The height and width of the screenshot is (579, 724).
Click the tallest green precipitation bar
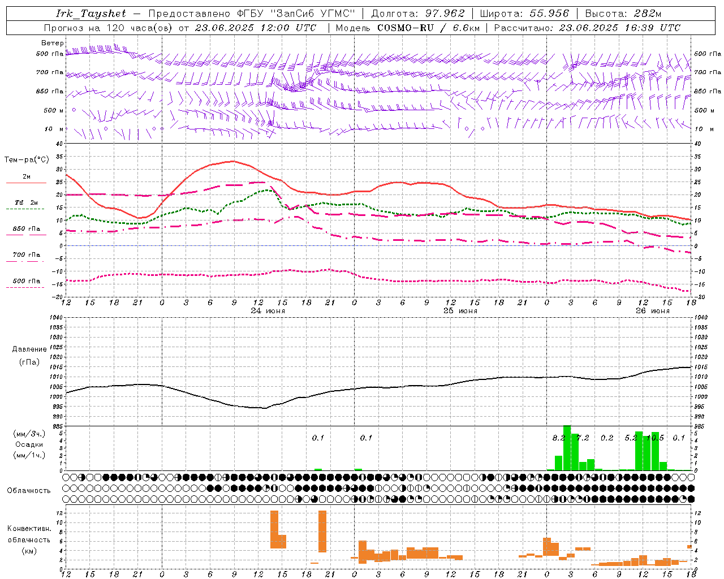(567, 448)
